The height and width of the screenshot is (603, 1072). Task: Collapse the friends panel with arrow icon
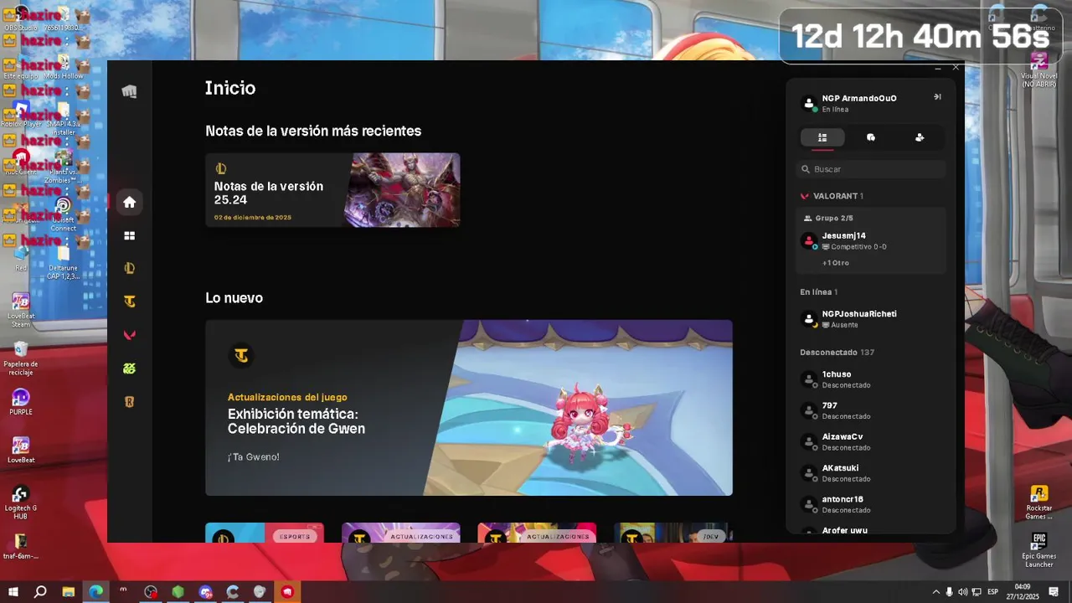click(937, 97)
